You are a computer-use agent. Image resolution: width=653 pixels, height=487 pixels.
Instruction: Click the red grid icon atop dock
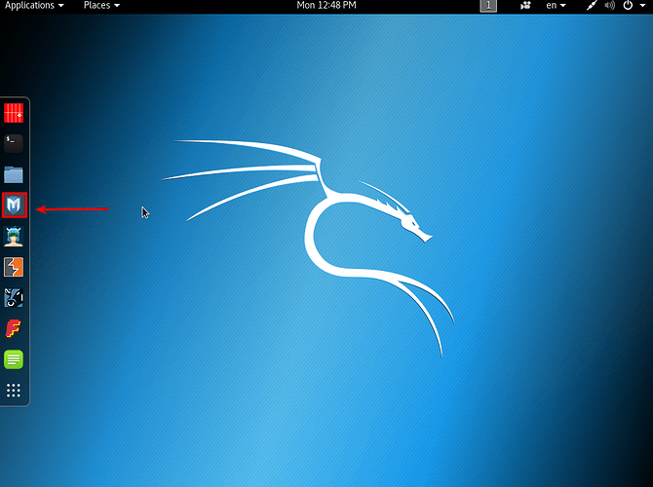[14, 113]
